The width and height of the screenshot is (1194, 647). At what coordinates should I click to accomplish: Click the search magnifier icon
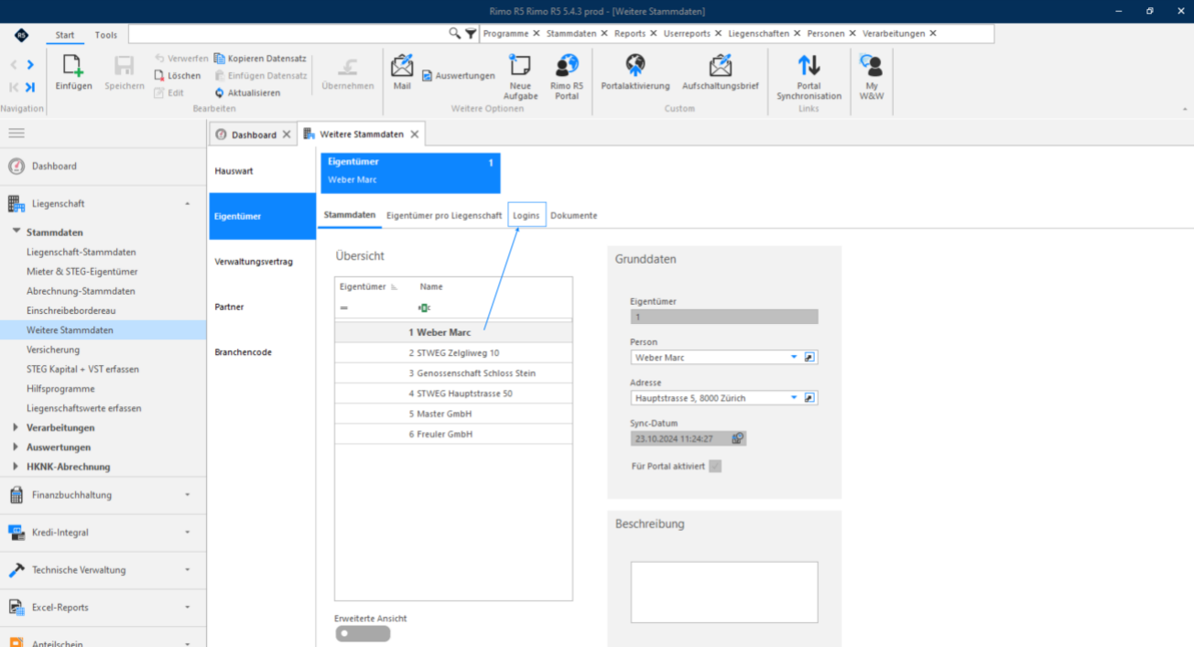[455, 34]
